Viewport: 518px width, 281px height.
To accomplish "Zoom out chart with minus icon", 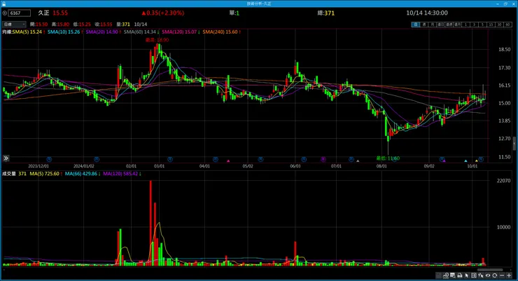I will click(x=502, y=275).
